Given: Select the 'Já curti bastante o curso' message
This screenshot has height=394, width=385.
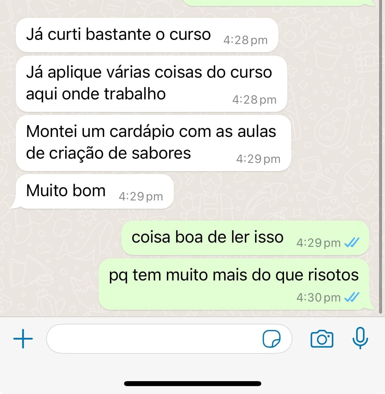Looking at the screenshot, I should (147, 35).
